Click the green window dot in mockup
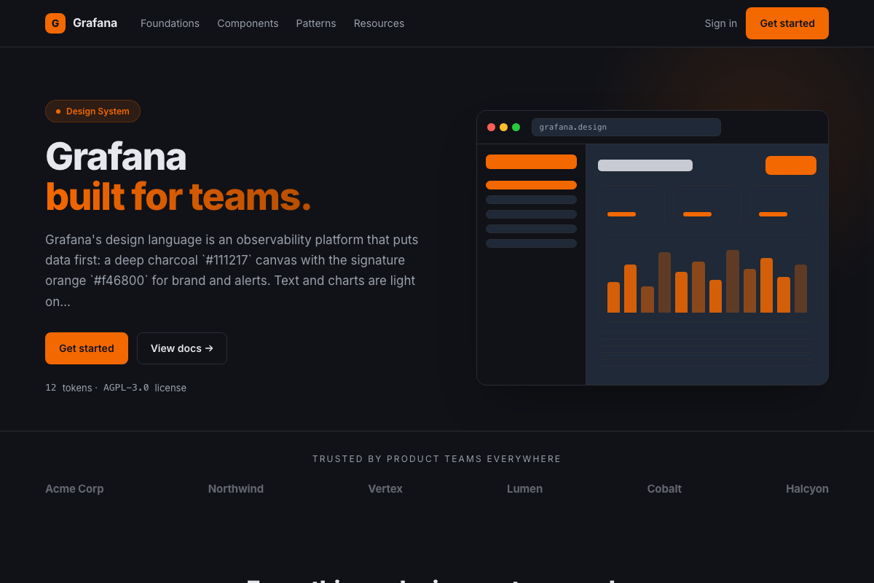 pos(516,128)
